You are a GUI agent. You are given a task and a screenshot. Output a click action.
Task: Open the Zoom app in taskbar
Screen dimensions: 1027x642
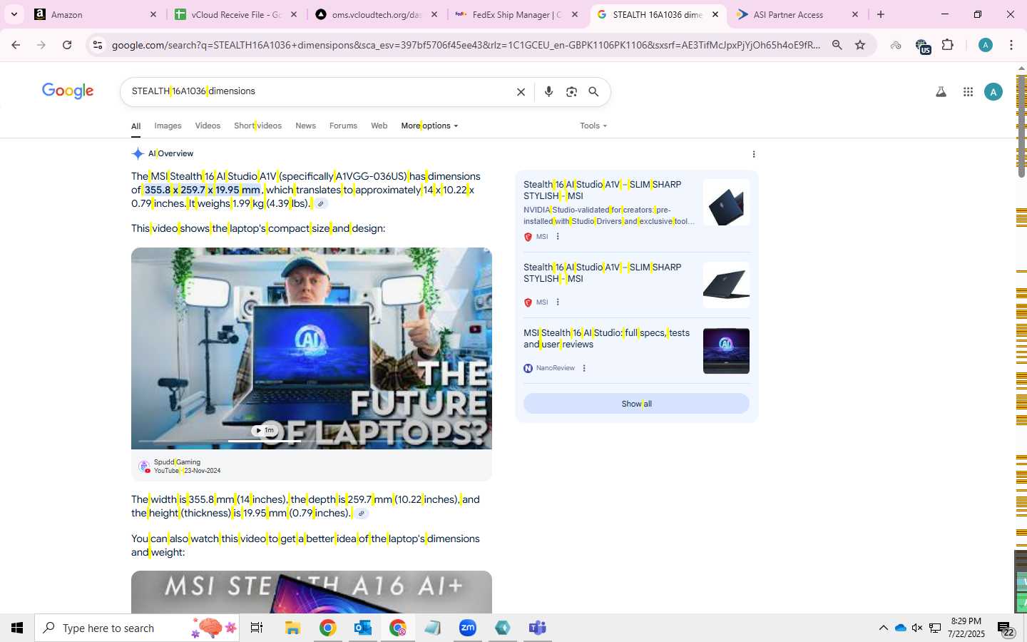point(467,628)
